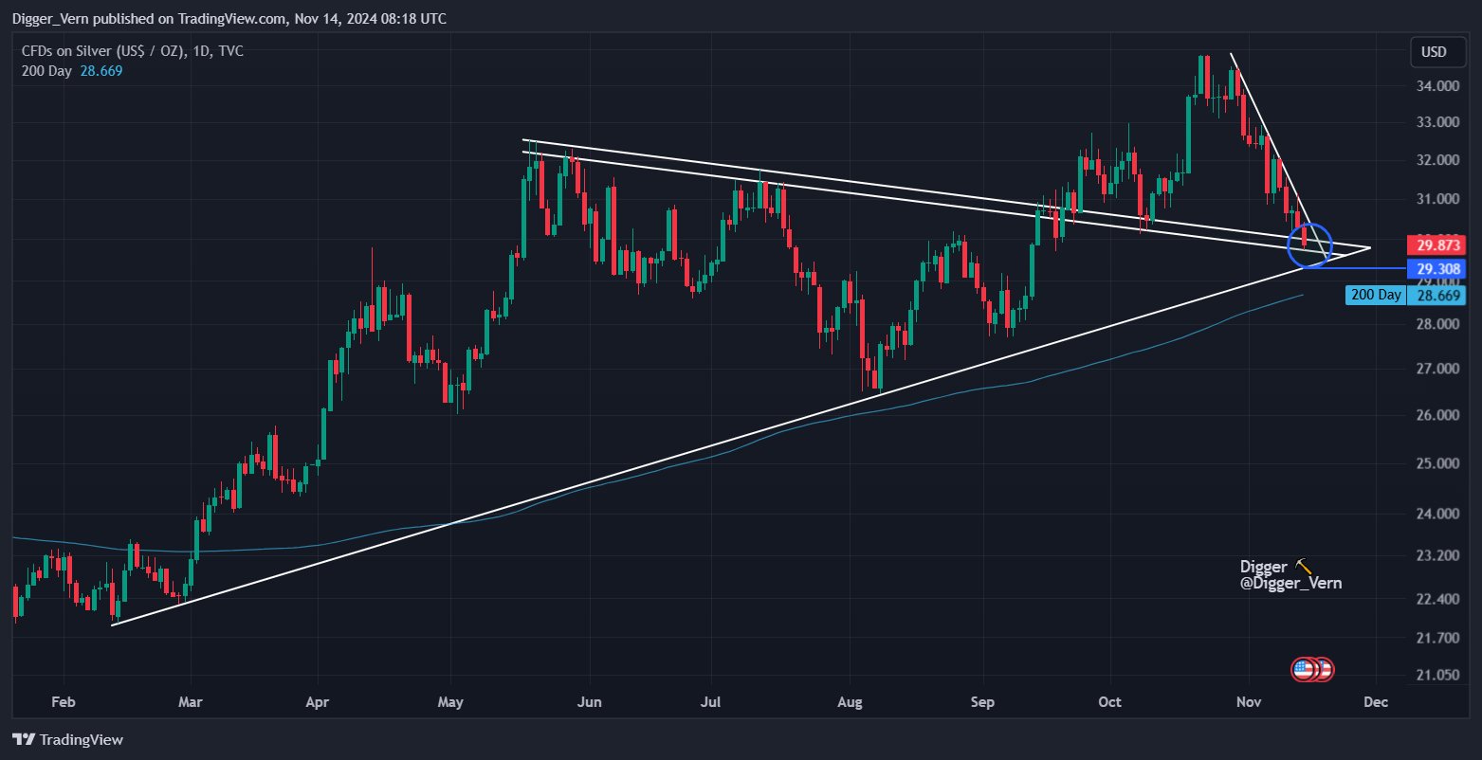This screenshot has width=1482, height=760.
Task: Select the Jun label on the time axis
Action: (x=590, y=702)
